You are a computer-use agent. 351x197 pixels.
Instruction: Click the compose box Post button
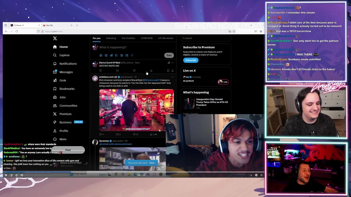point(169,55)
